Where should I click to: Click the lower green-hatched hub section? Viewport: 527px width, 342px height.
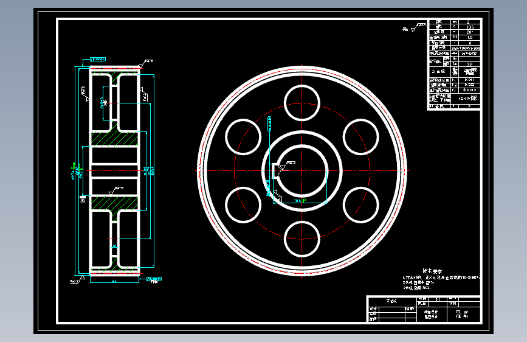point(115,203)
